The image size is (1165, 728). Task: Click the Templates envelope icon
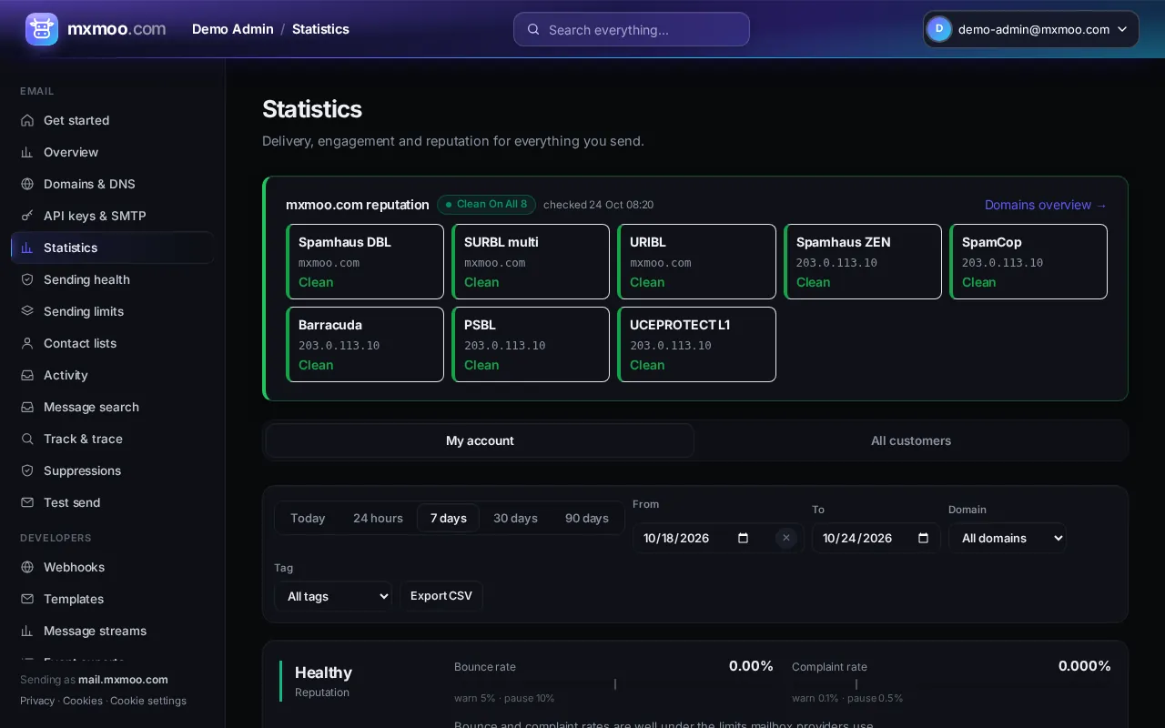click(x=27, y=599)
